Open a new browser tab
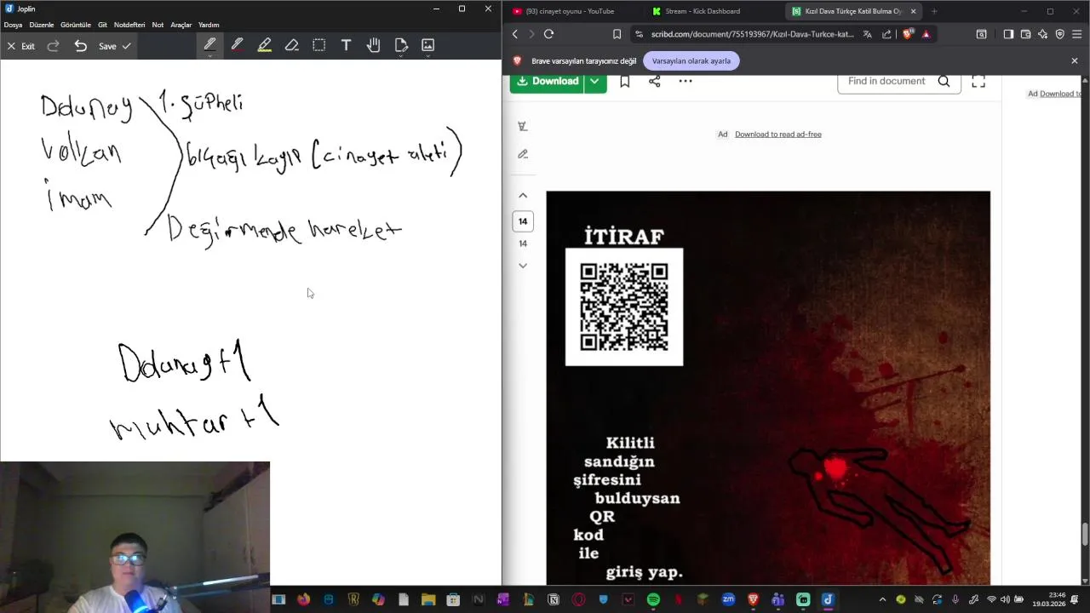Viewport: 1090px width, 613px height. 934,11
